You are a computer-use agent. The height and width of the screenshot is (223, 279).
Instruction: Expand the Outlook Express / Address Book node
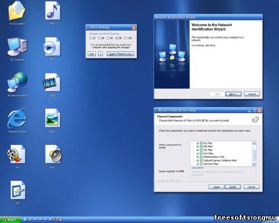coord(198,161)
